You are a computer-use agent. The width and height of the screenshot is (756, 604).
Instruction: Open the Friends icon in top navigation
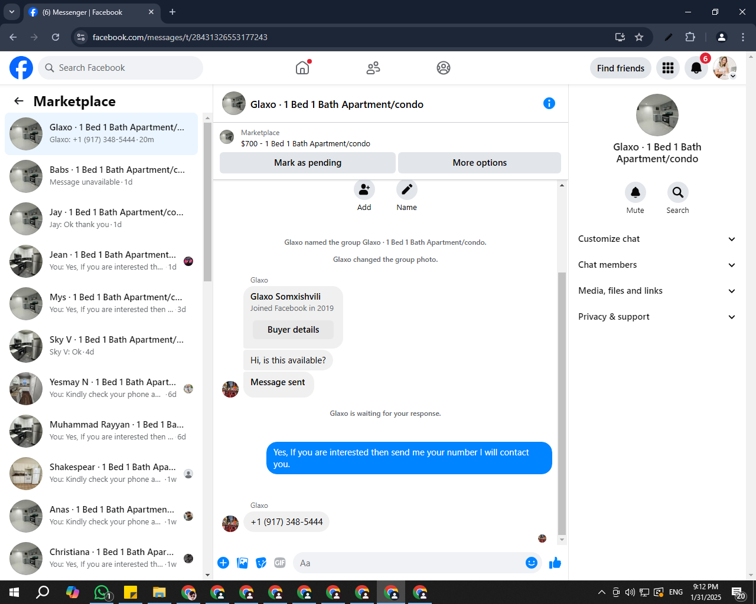(373, 68)
